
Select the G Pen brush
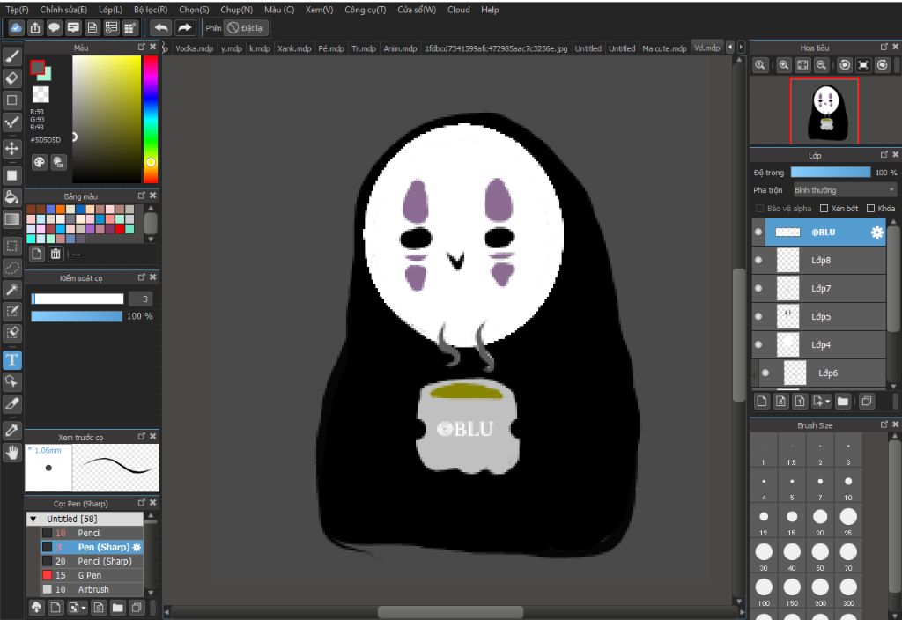point(92,575)
